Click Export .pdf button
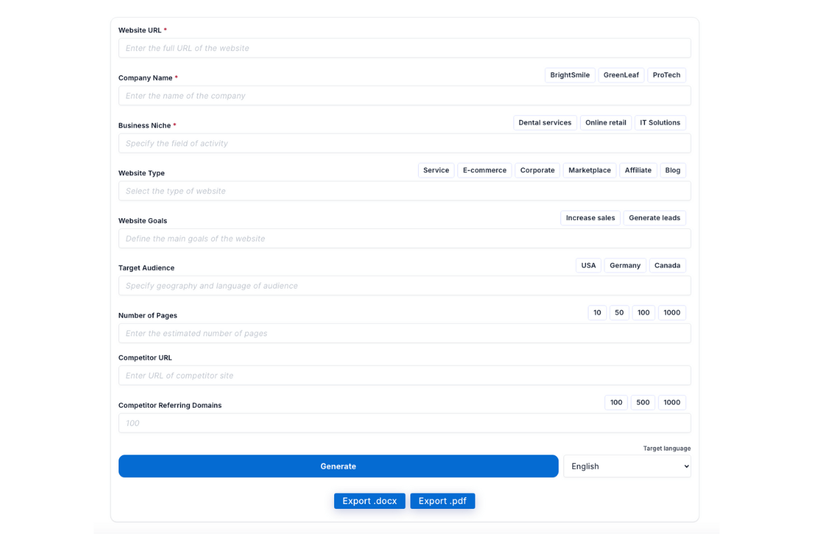 442,501
